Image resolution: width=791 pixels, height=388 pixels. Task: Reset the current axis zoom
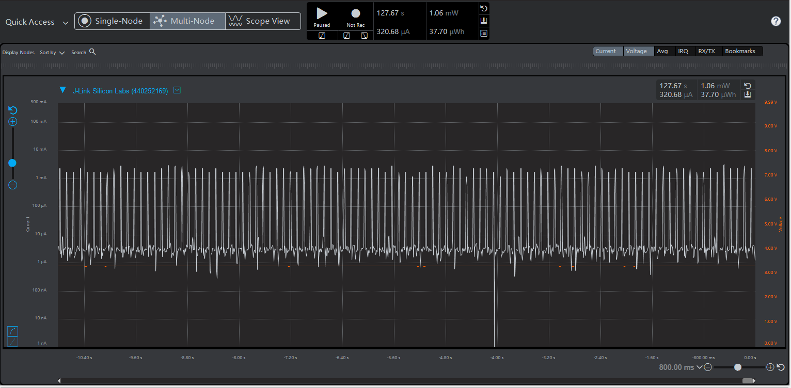(13, 110)
